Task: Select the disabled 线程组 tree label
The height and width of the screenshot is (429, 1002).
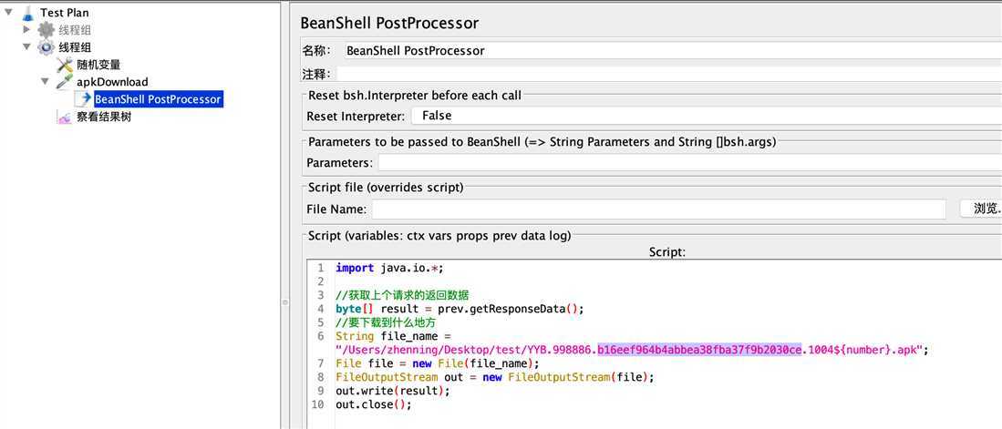Action: [x=75, y=29]
